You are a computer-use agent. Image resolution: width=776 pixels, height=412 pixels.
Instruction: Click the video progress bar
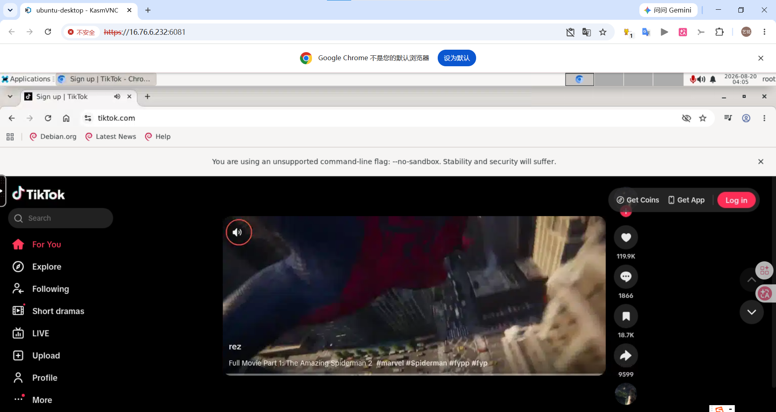[x=414, y=374]
